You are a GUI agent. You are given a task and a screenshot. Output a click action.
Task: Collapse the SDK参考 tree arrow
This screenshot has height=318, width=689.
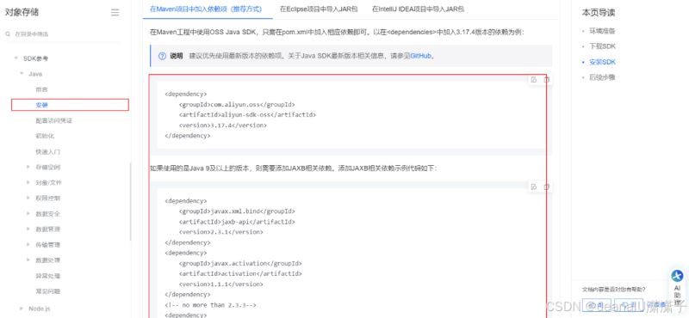point(16,58)
